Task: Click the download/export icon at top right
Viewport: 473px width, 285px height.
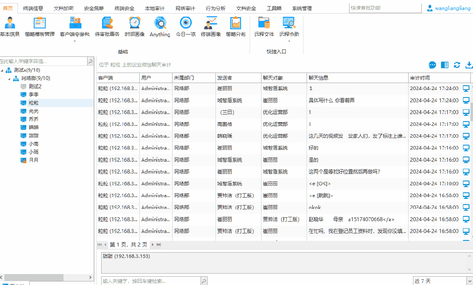Action: 469,65
